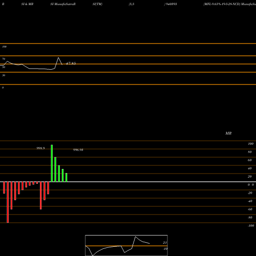Click the 'SI & MR' header text
The height and width of the screenshot is (256, 256).
[x=27, y=4]
